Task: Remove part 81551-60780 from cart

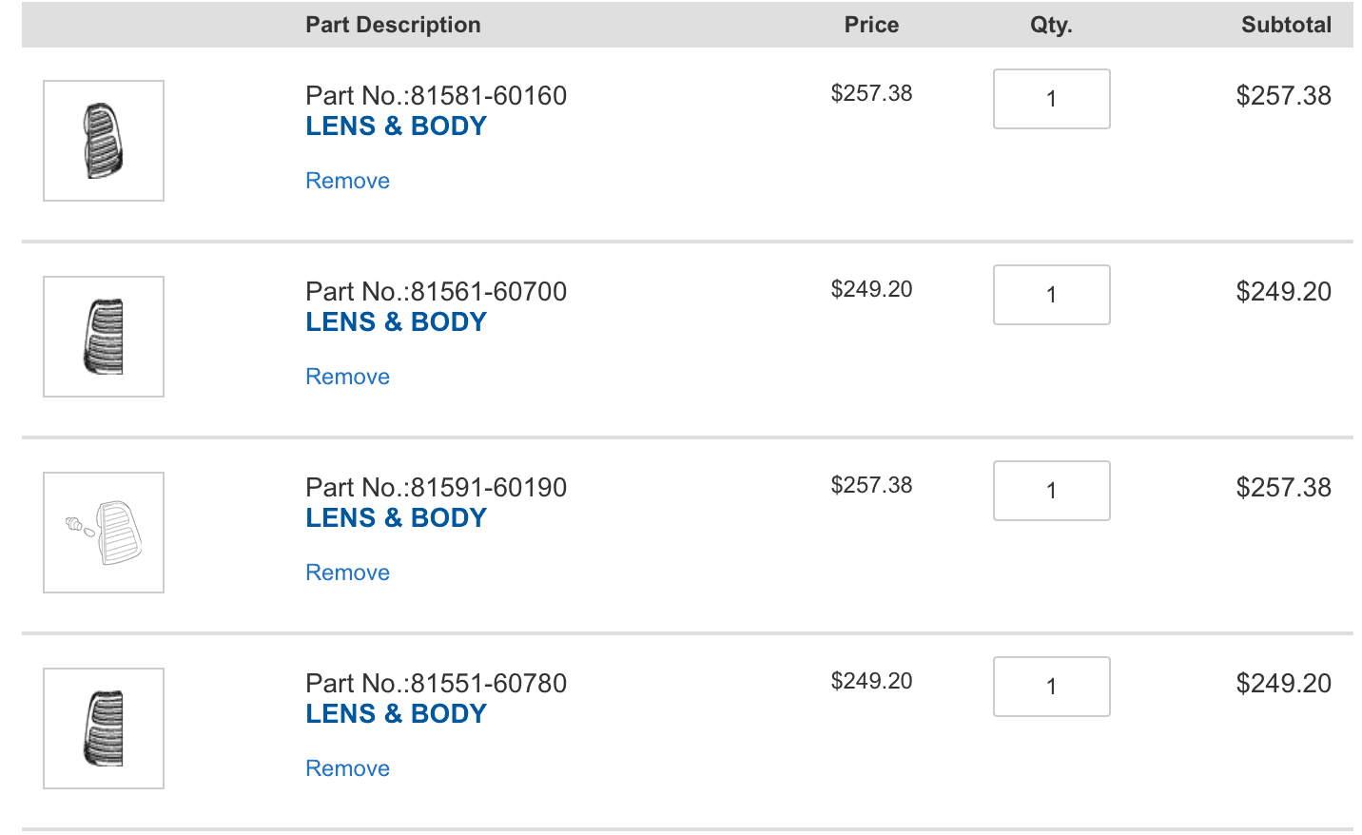Action: [347, 768]
